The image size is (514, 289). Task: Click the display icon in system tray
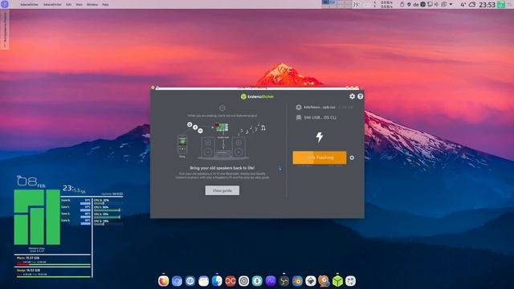tap(430, 4)
